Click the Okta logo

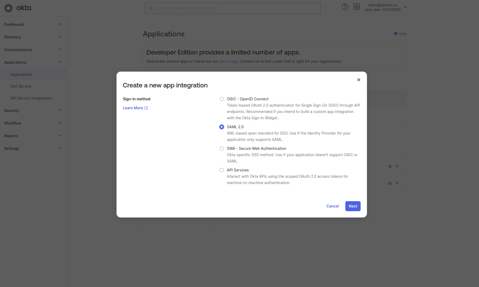point(18,8)
